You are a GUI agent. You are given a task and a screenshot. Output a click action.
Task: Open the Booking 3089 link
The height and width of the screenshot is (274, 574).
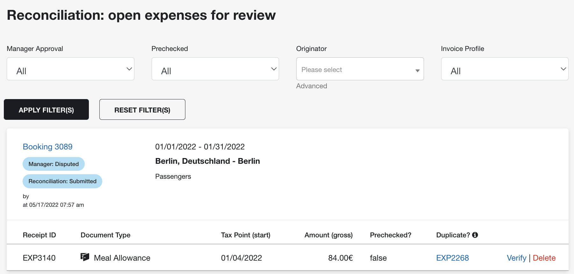[x=47, y=147]
